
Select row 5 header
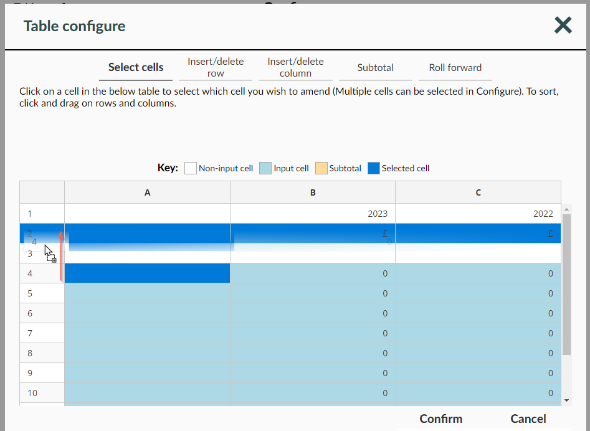coord(42,293)
